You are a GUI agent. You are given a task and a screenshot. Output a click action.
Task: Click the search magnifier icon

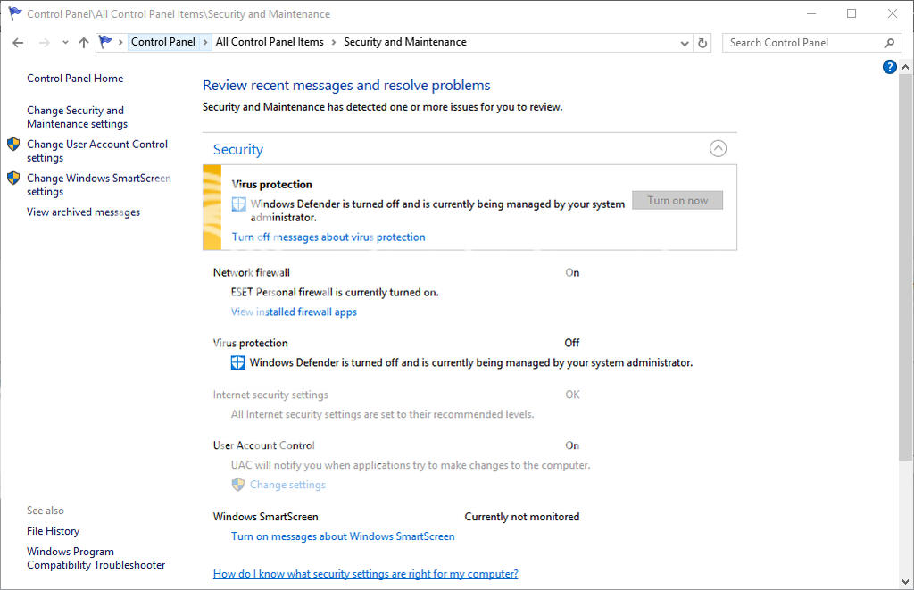(x=889, y=43)
